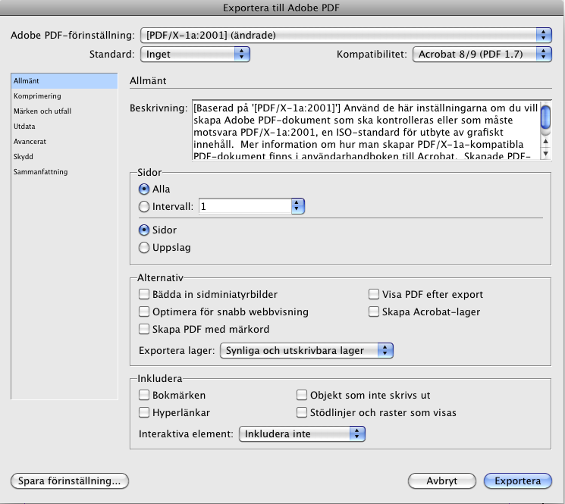Select the Sammanfattning category
565x504 pixels.
pyautogui.click(x=64, y=172)
